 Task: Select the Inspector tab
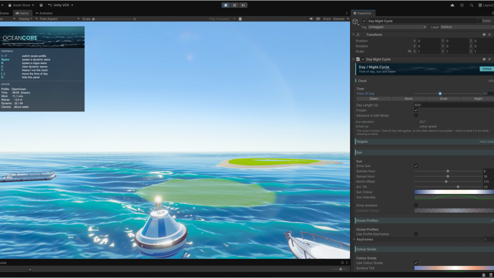point(363,13)
